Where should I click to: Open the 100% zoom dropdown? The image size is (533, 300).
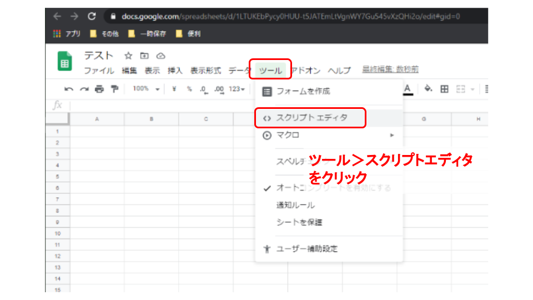click(146, 89)
